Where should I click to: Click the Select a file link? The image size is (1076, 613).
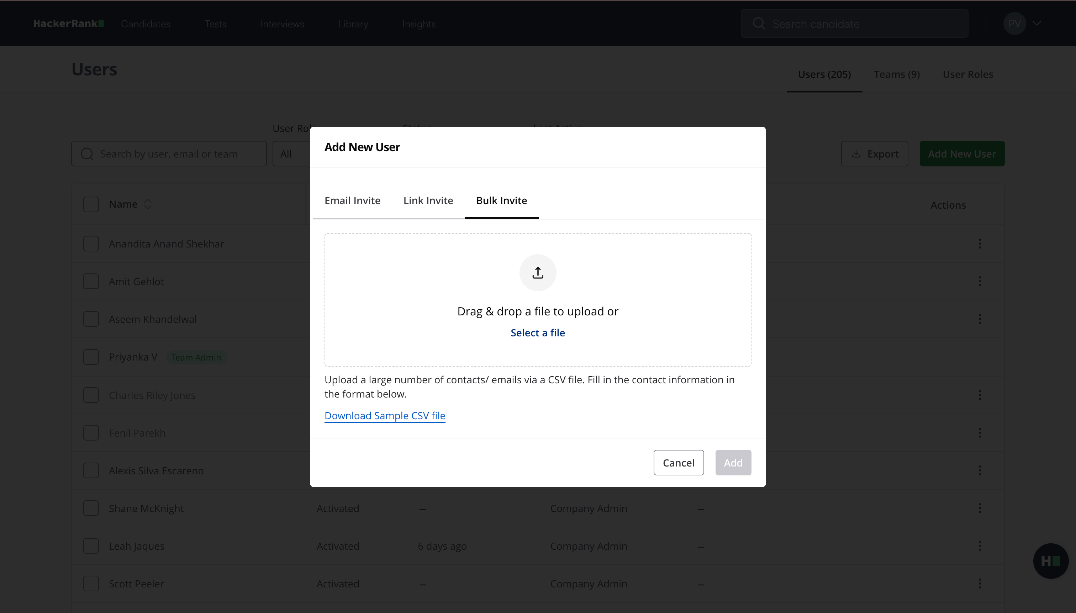coord(538,332)
